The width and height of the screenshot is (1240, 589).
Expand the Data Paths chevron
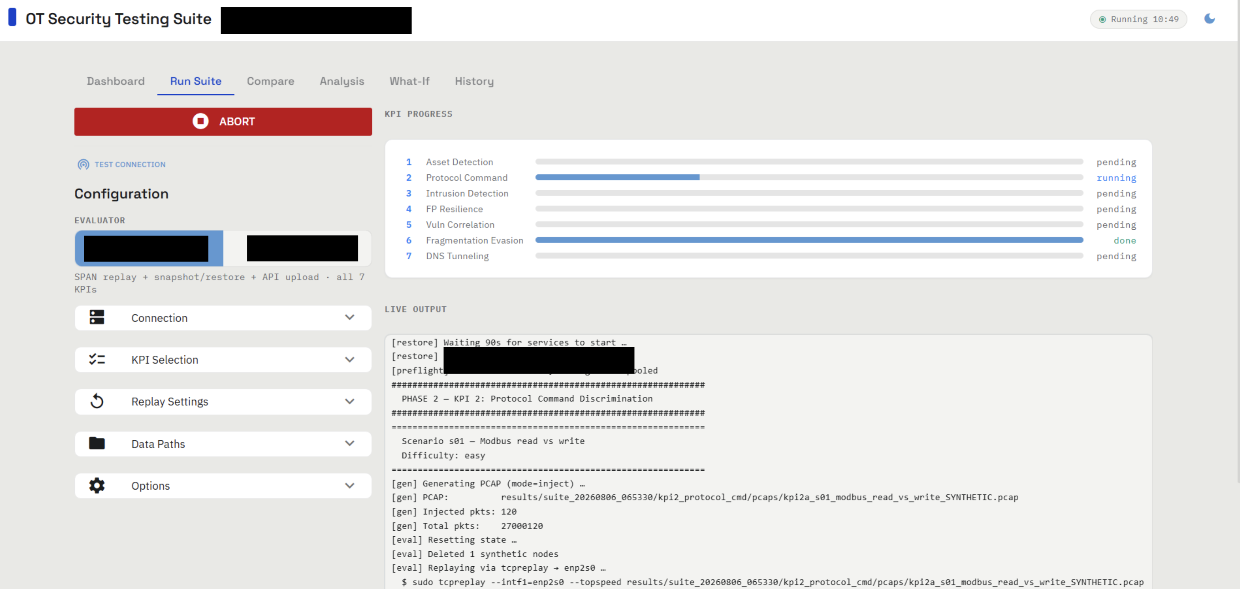click(350, 443)
